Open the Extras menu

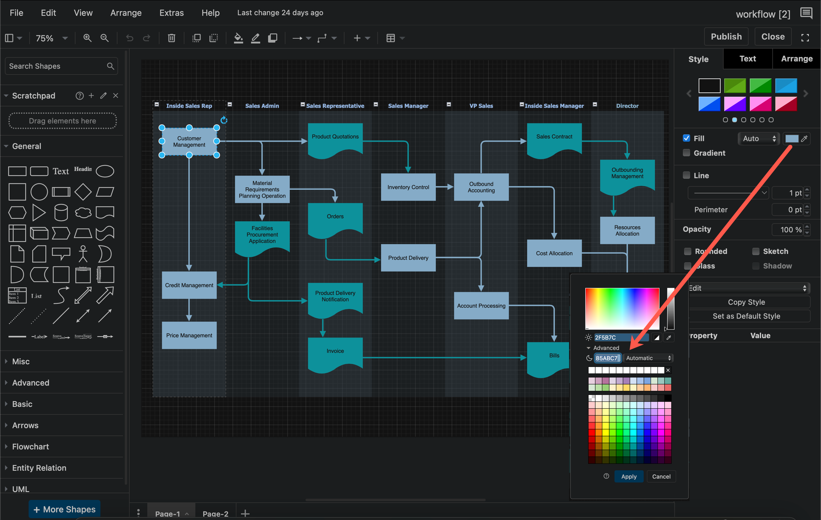[172, 12]
